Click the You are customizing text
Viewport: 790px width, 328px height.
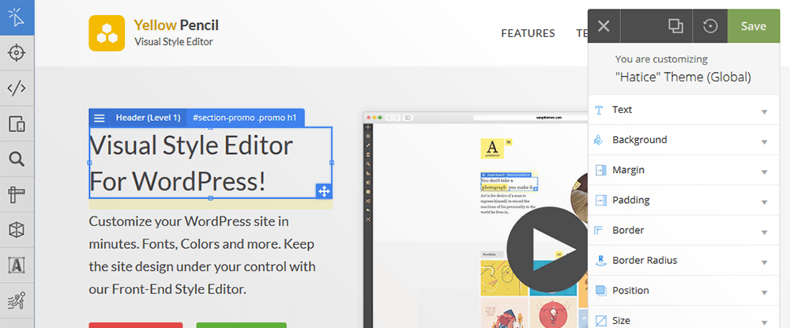pos(661,59)
